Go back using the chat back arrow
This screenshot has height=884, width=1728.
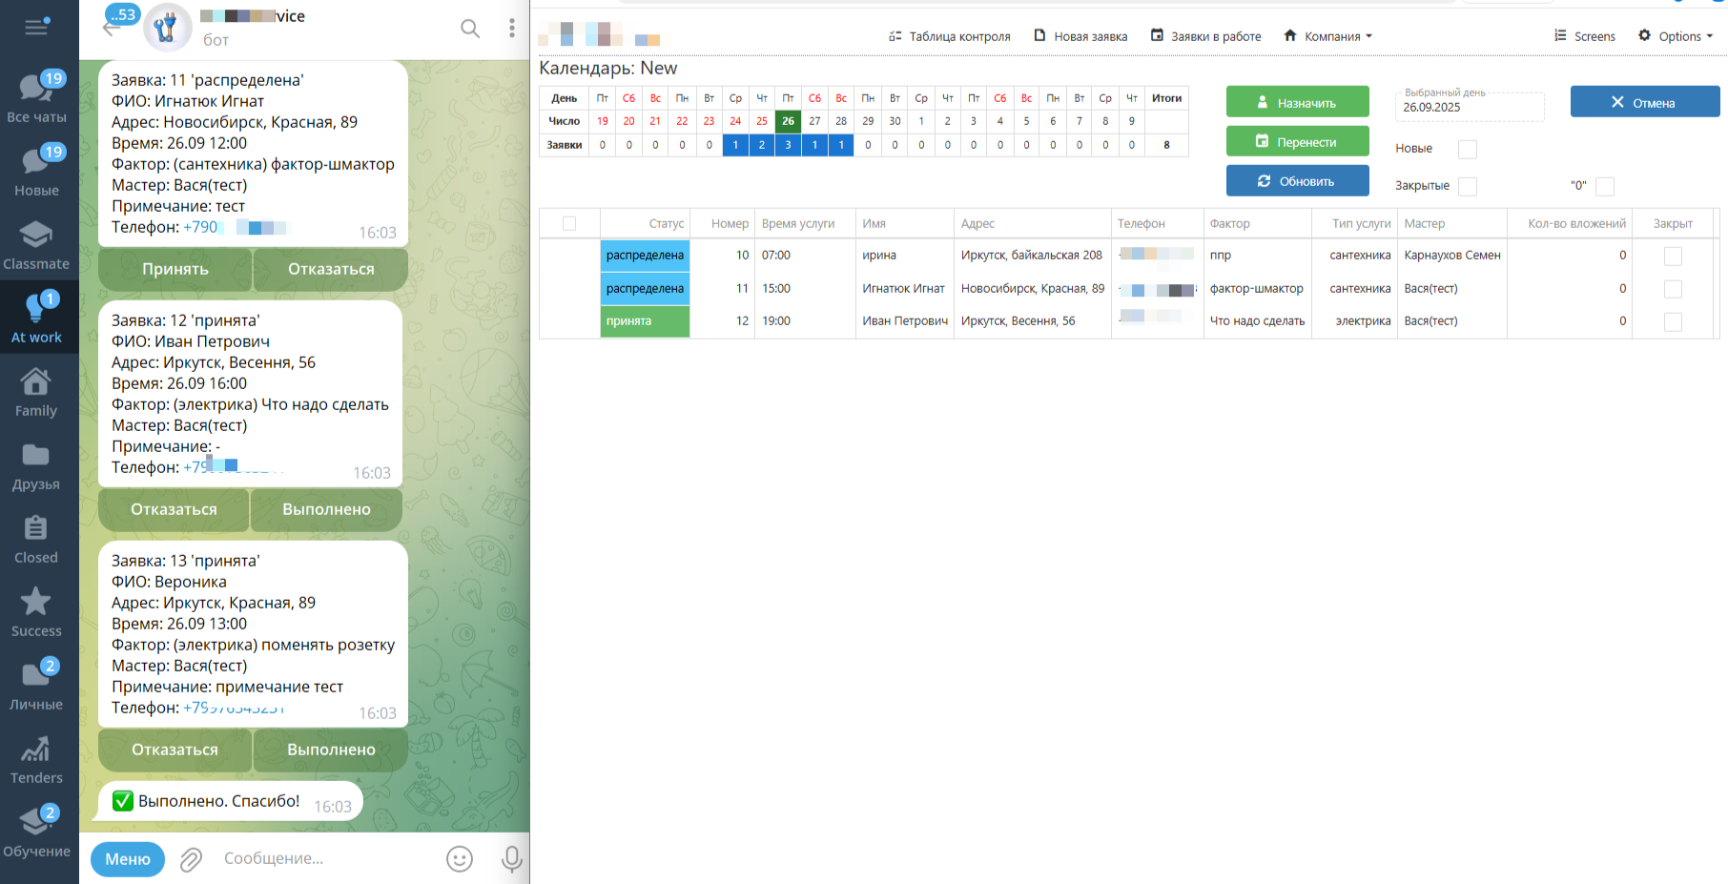112,28
